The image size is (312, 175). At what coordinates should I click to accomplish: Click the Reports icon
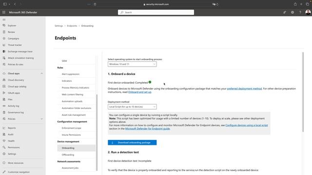coord(4,128)
